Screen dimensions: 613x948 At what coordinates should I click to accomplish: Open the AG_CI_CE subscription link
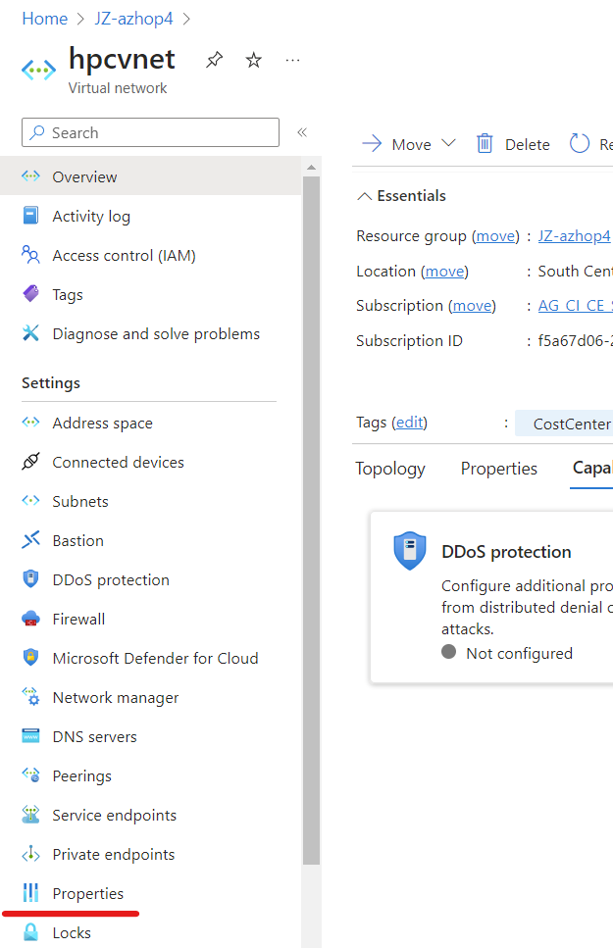click(576, 305)
